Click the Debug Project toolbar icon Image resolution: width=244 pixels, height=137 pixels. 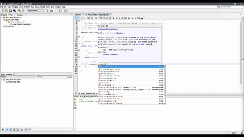(60, 11)
